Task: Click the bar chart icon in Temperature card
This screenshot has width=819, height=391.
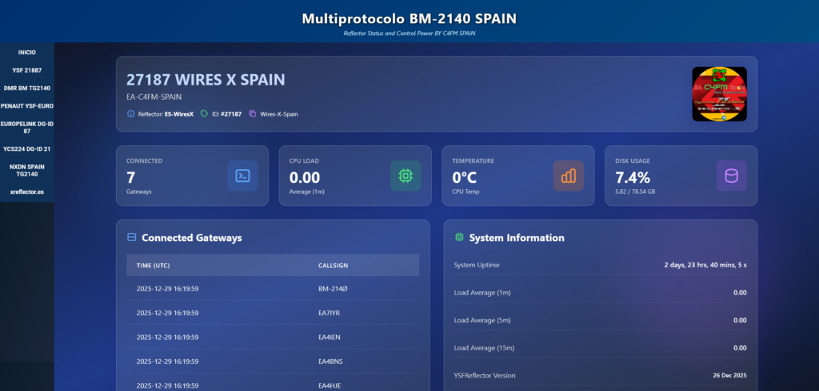Action: point(569,176)
